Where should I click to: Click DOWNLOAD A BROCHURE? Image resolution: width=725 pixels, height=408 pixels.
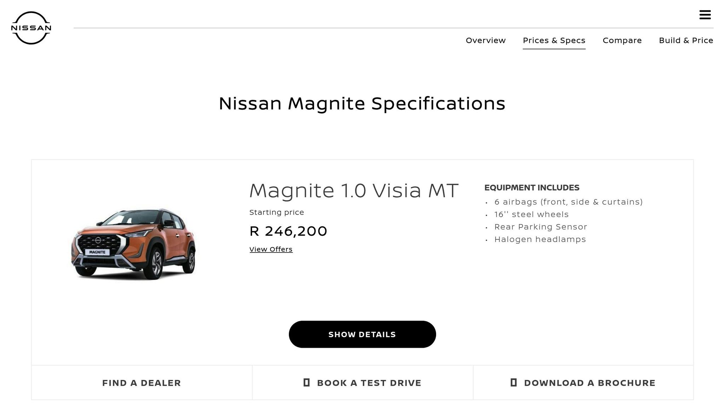pos(589,382)
